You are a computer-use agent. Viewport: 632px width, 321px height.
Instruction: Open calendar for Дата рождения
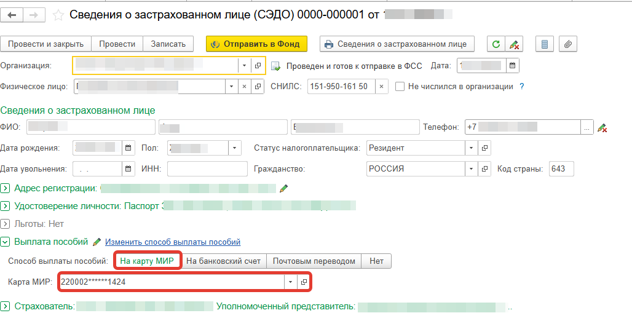coord(128,148)
